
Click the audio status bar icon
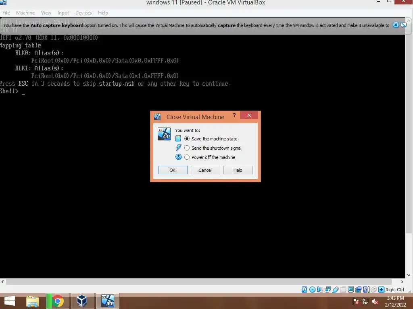click(x=320, y=290)
